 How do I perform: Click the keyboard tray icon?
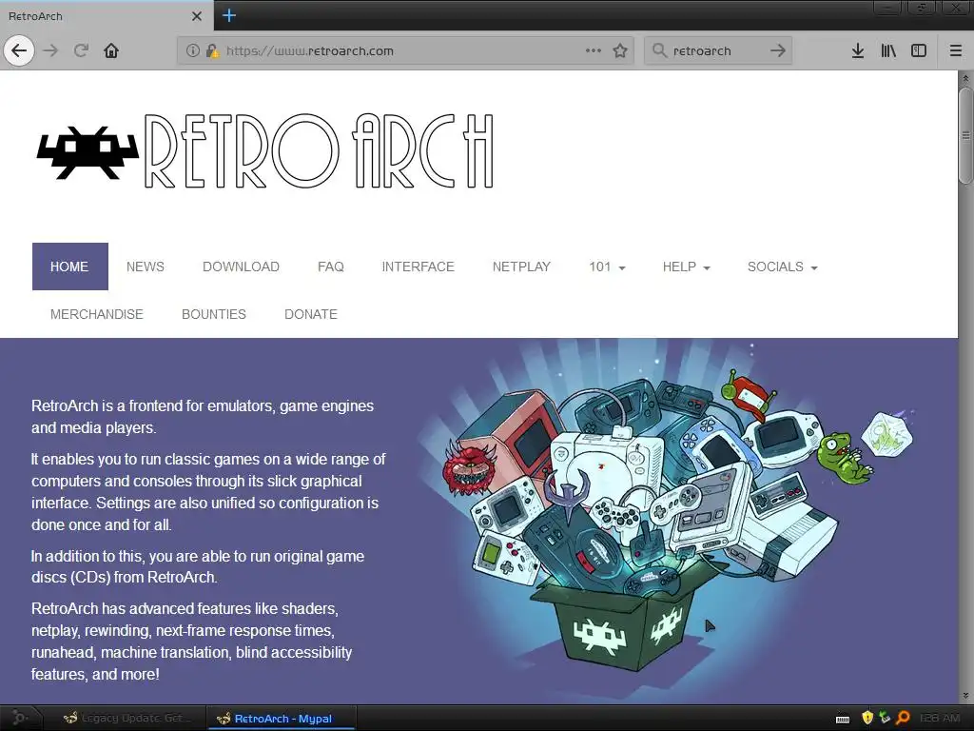click(x=843, y=719)
